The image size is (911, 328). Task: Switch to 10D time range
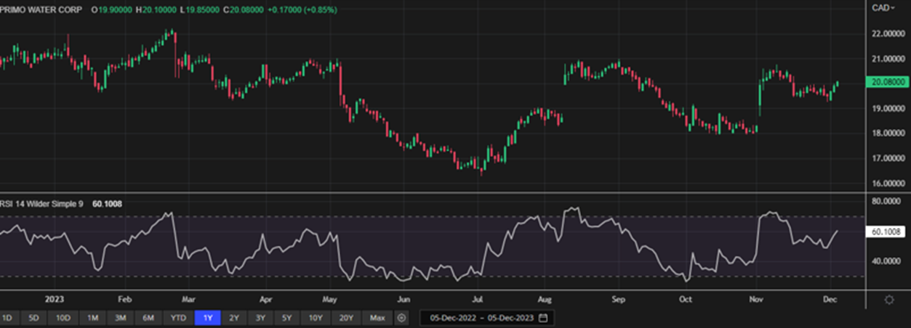[x=63, y=318]
